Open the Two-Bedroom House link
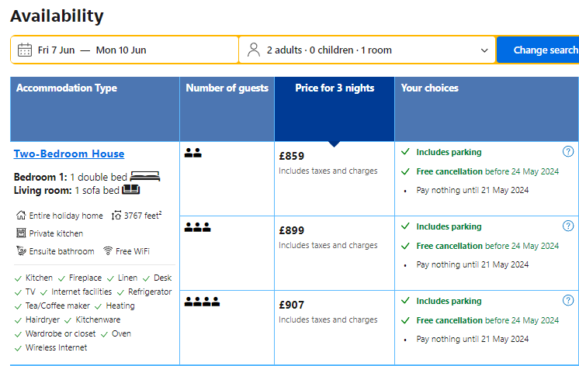The image size is (579, 366). tap(69, 154)
